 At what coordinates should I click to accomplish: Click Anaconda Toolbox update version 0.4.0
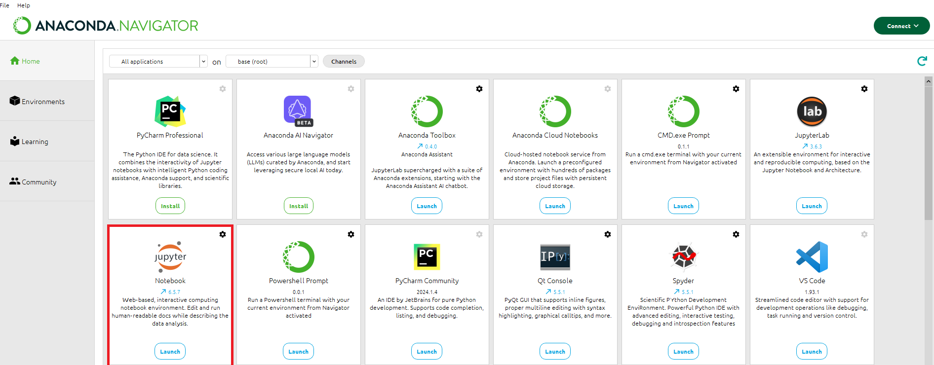point(427,146)
